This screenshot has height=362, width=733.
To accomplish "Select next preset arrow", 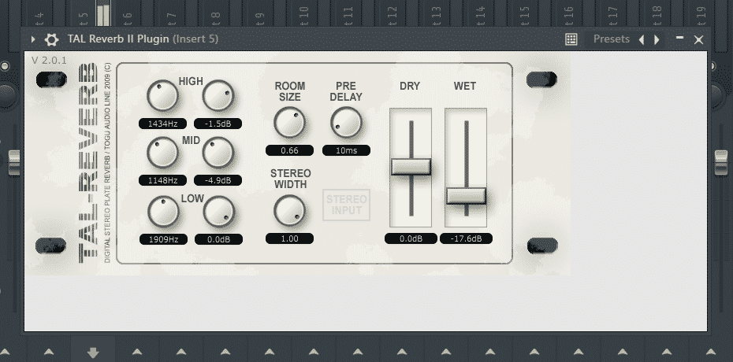I will [657, 39].
